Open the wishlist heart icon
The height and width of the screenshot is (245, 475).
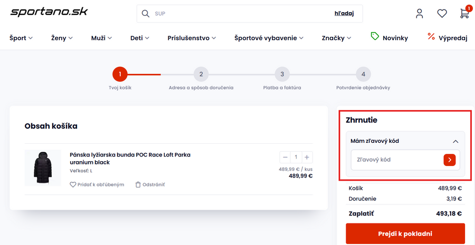442,14
